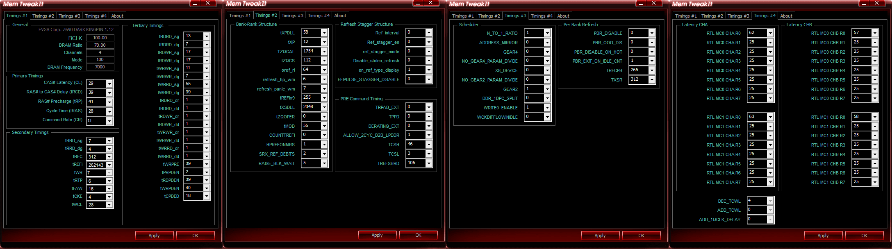
Task: Switch to Timings #2 tab in first window
Action: click(x=43, y=16)
